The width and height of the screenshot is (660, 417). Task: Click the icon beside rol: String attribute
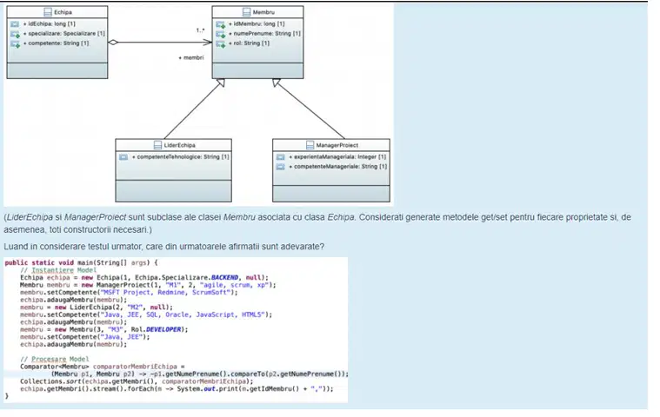[x=221, y=43]
